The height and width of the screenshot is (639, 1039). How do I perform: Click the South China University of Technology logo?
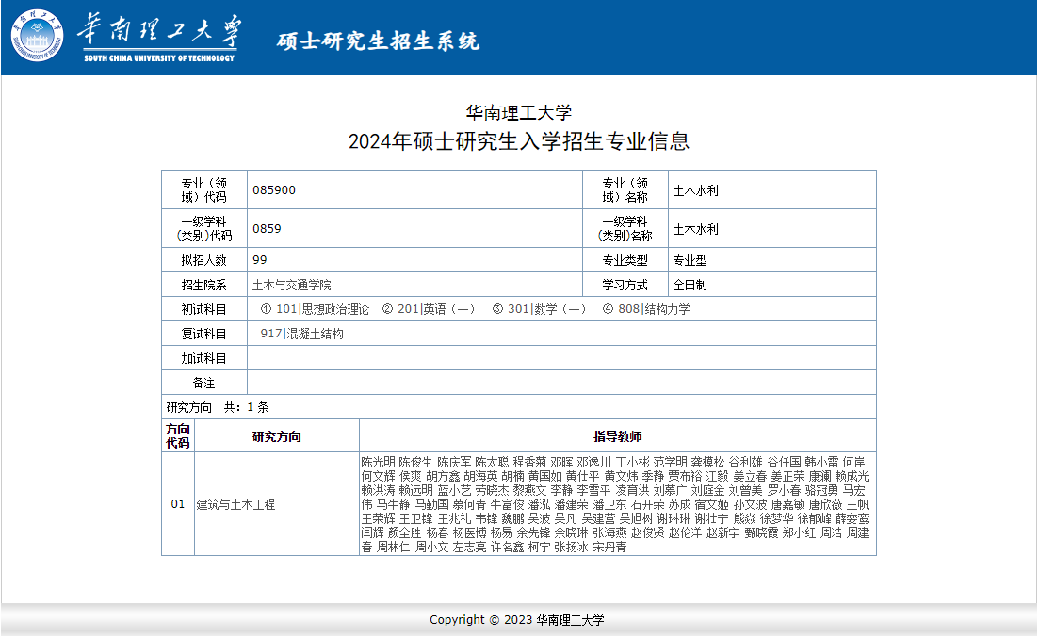[x=37, y=35]
